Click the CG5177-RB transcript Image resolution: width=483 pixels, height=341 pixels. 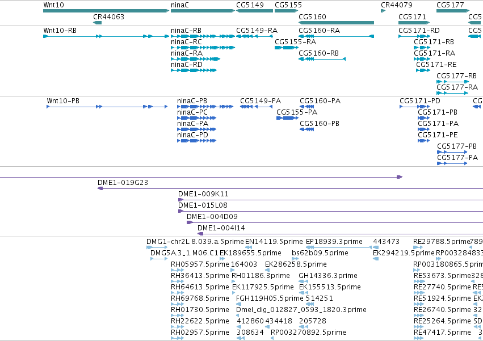[x=453, y=82]
